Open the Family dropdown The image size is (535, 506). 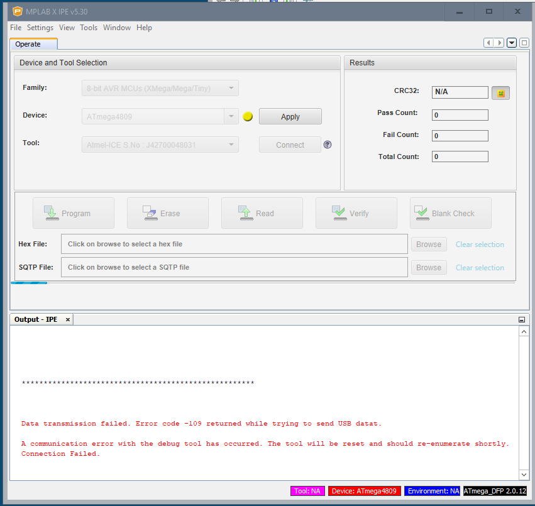pos(160,89)
